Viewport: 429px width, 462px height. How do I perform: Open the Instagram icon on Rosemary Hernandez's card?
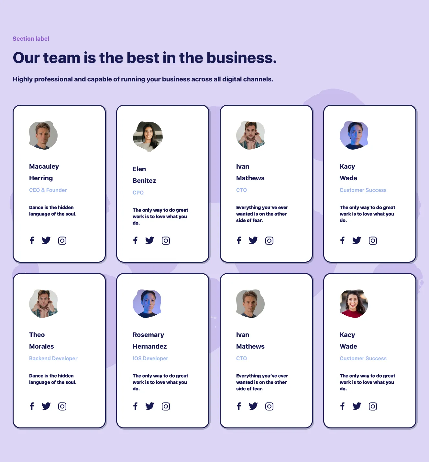click(166, 406)
